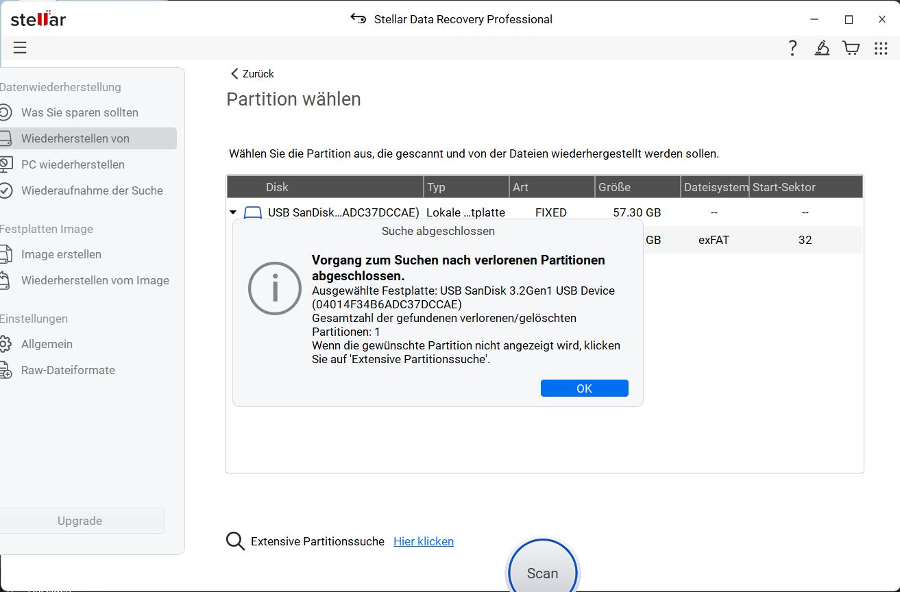Click the 'FIXED' cell
Image resolution: width=900 pixels, height=592 pixels.
[551, 212]
